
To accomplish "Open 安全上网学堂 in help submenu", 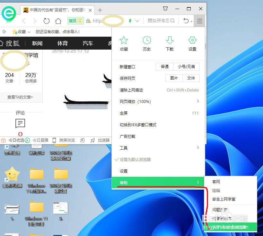I will pyautogui.click(x=231, y=199).
